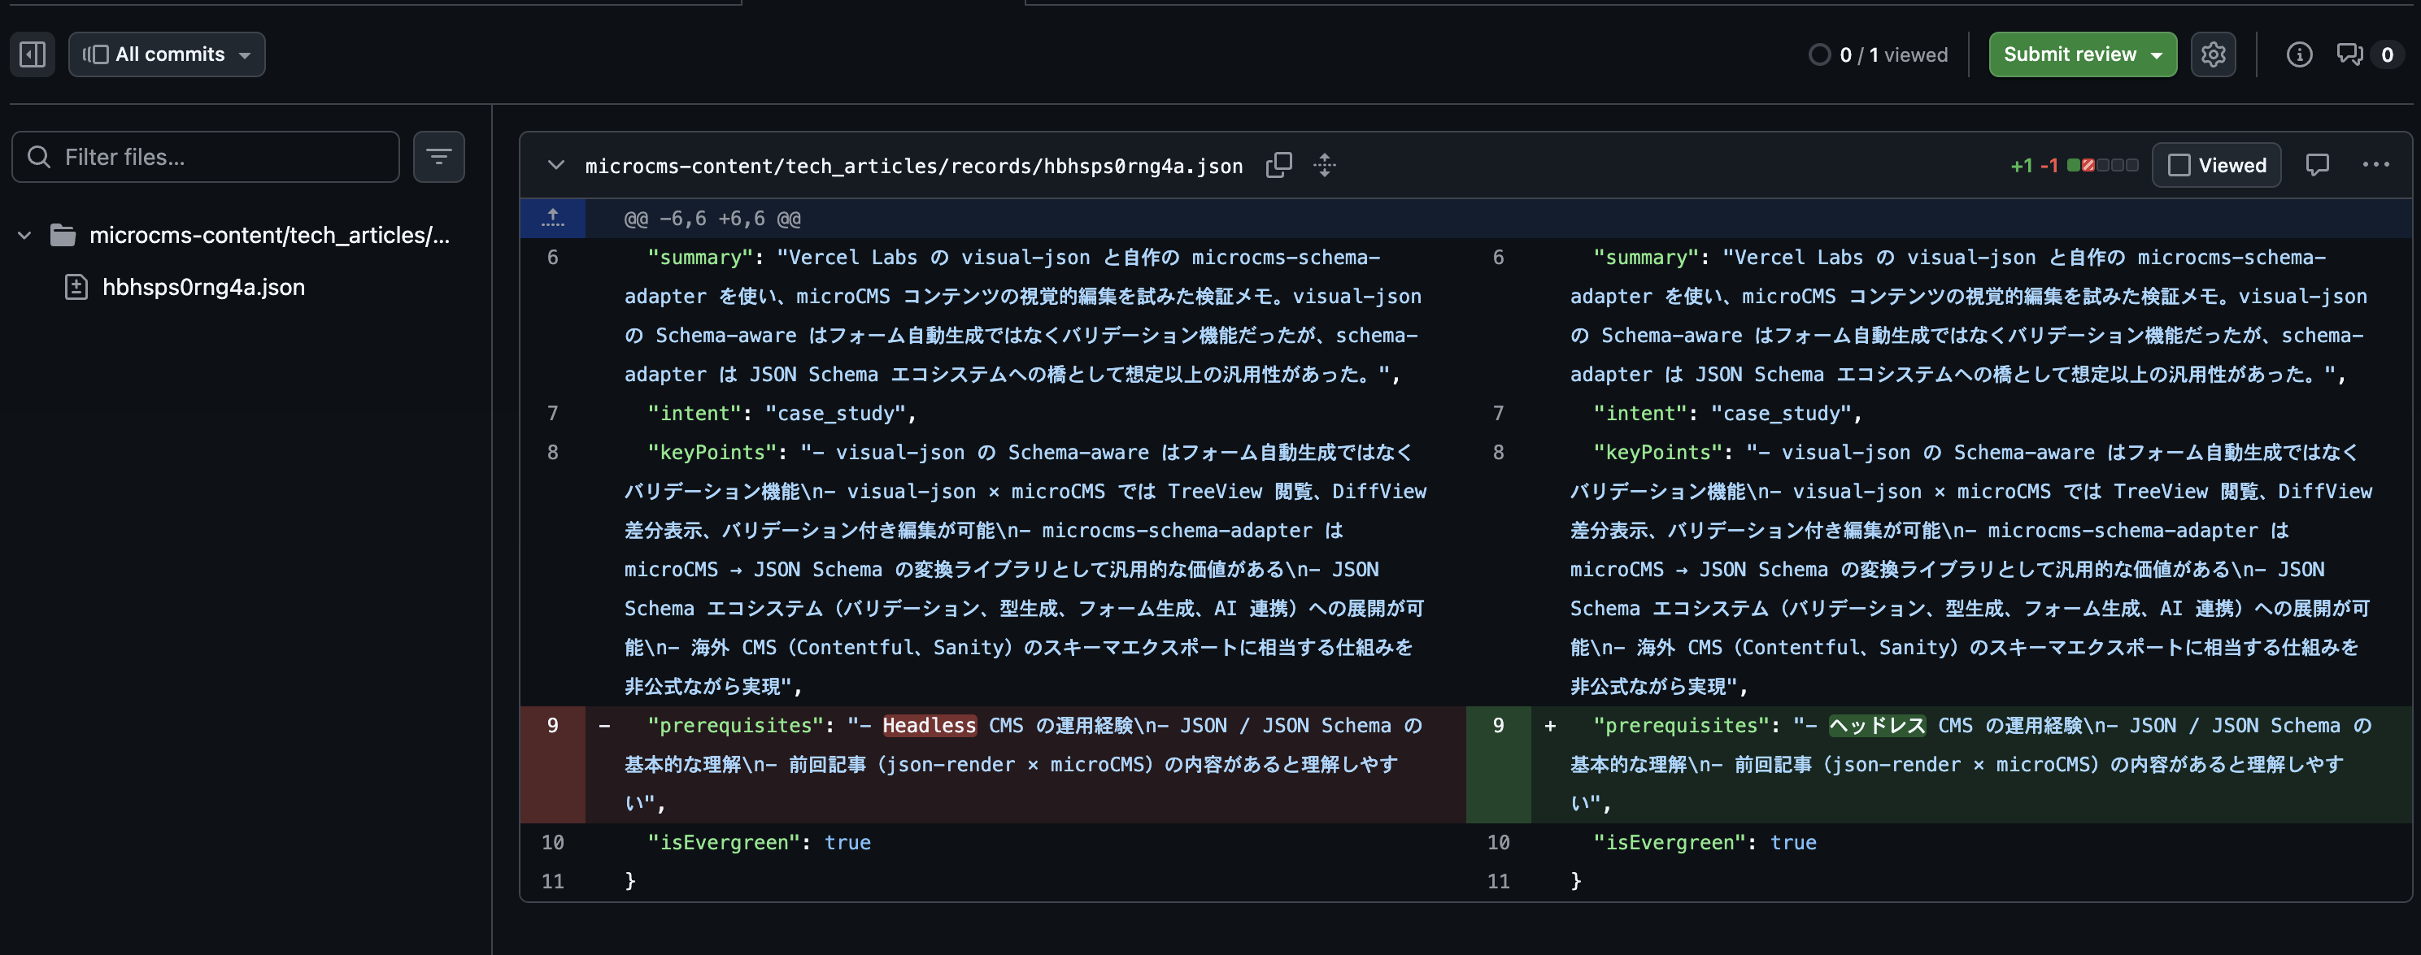Open the All commits dropdown
The image size is (2421, 955).
click(x=167, y=54)
